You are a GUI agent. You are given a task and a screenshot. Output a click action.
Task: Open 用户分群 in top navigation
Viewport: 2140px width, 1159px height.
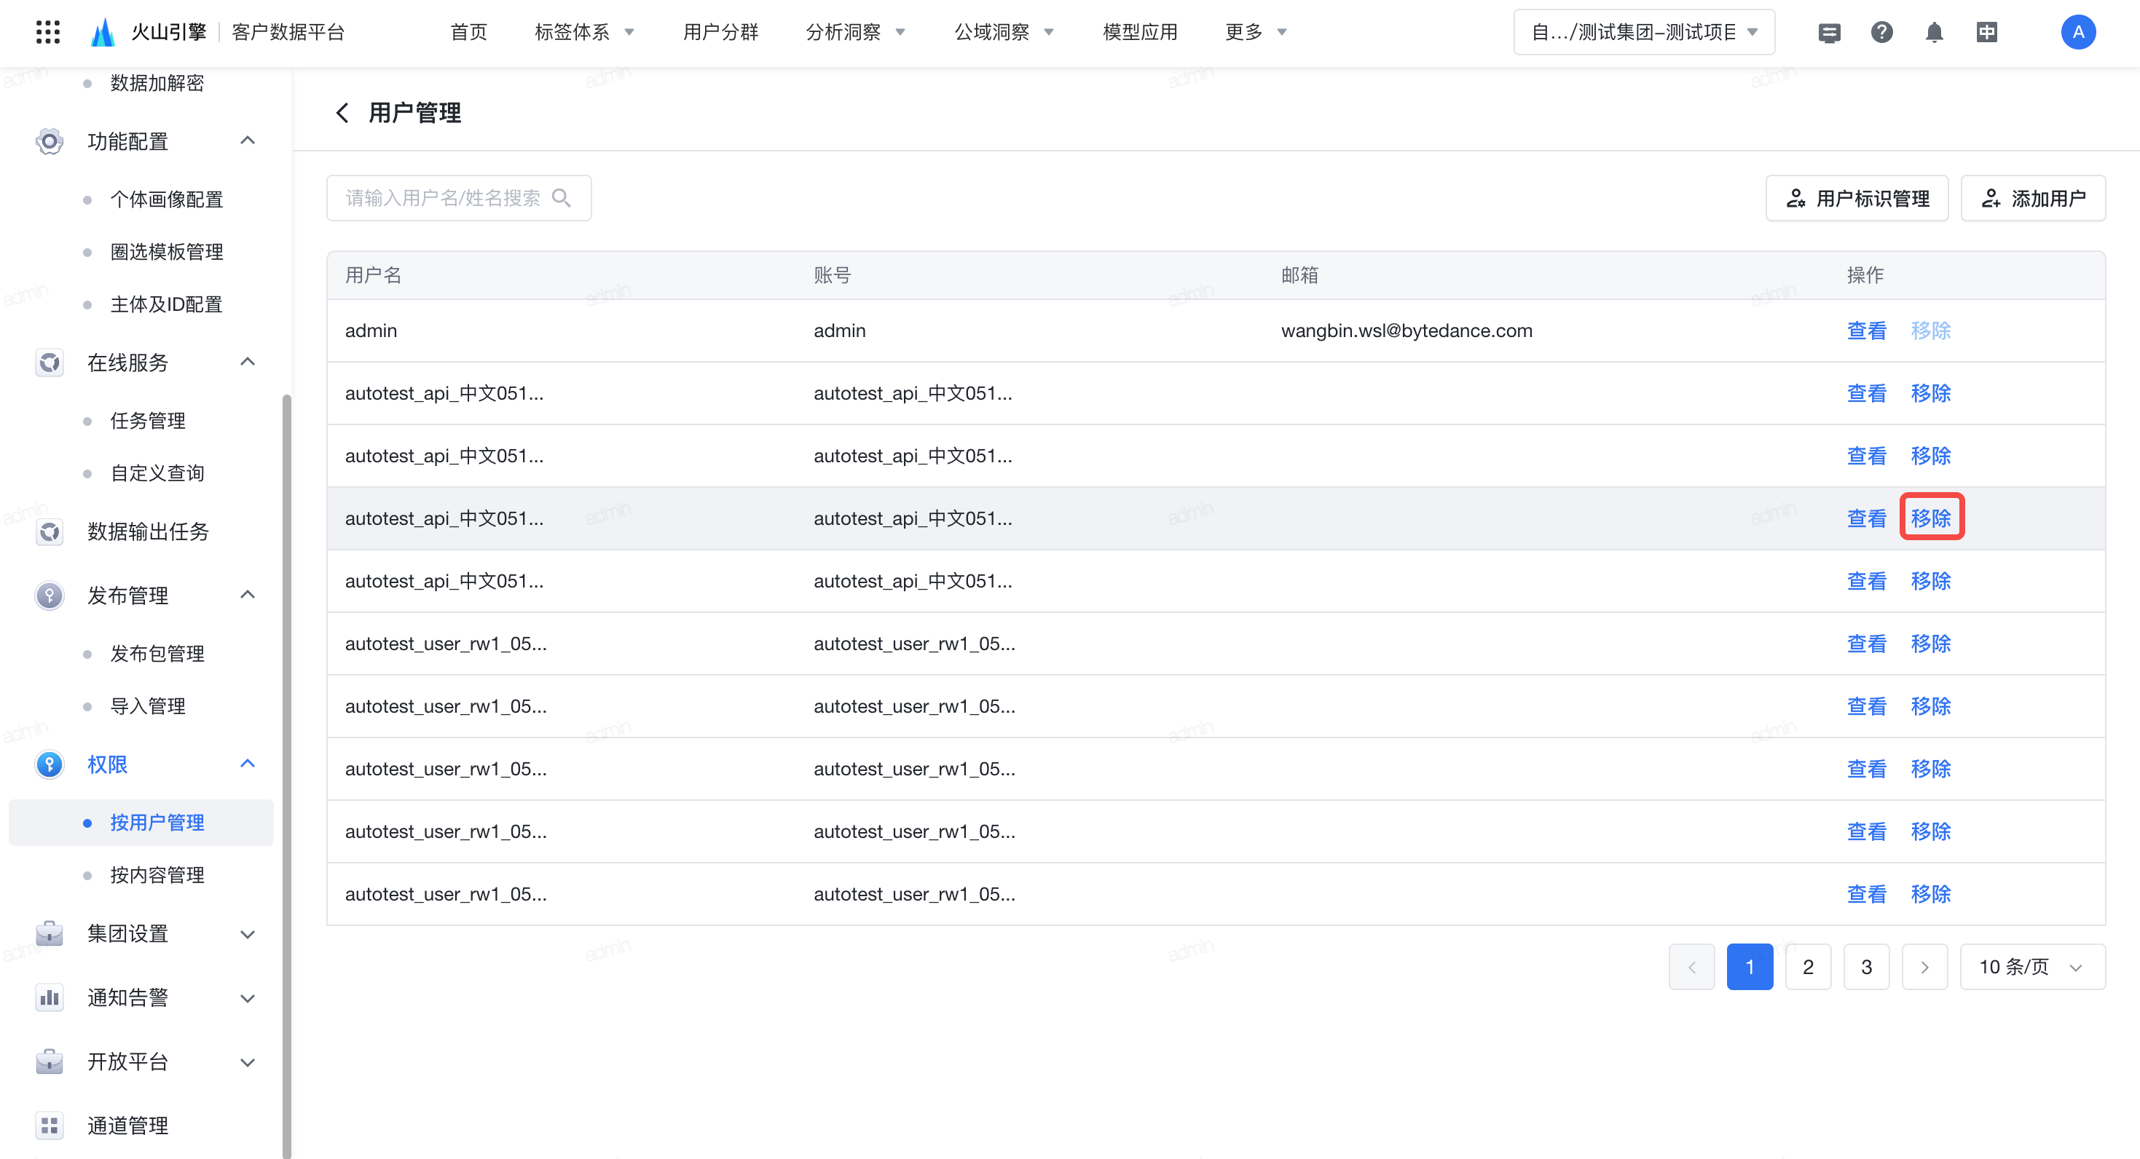tap(721, 32)
